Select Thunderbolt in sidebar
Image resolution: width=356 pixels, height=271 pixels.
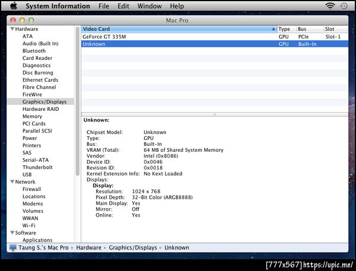pos(37,167)
